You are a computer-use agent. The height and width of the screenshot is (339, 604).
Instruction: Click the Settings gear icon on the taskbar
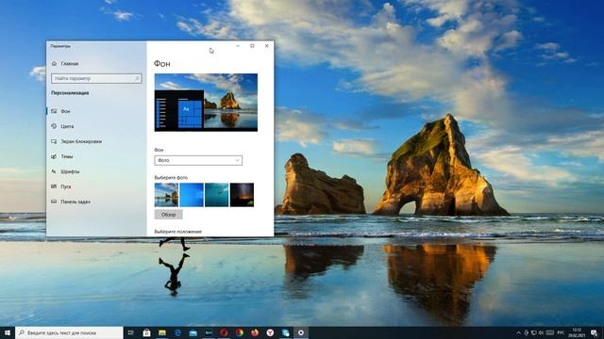point(301,332)
